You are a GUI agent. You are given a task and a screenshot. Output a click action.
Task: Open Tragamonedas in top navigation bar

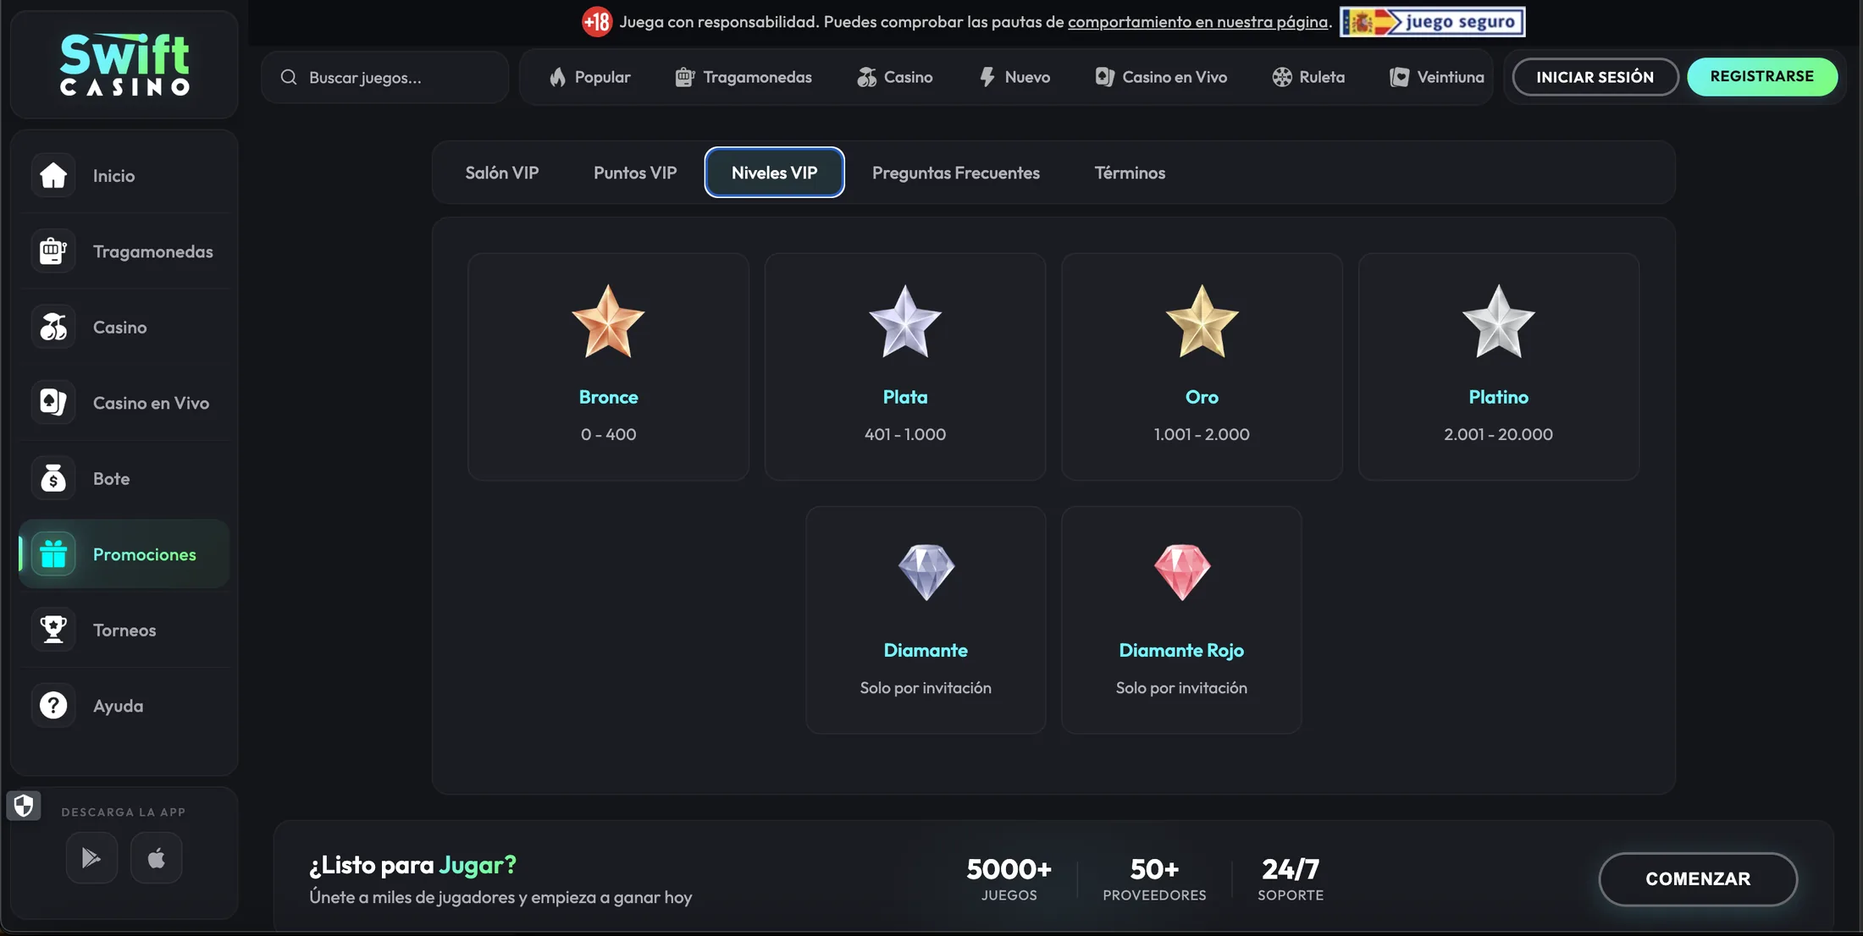743,77
